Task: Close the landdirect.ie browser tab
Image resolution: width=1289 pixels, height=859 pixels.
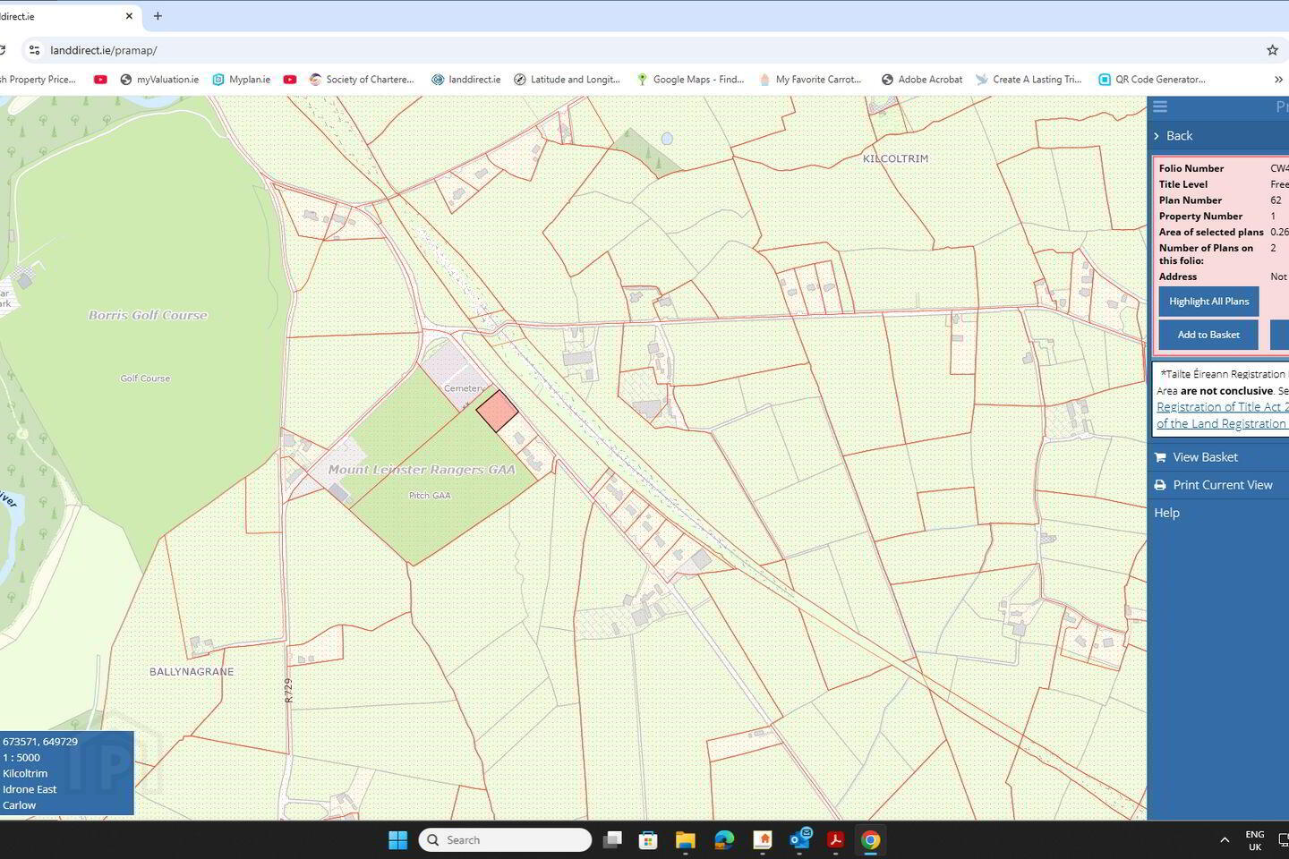Action: (129, 16)
